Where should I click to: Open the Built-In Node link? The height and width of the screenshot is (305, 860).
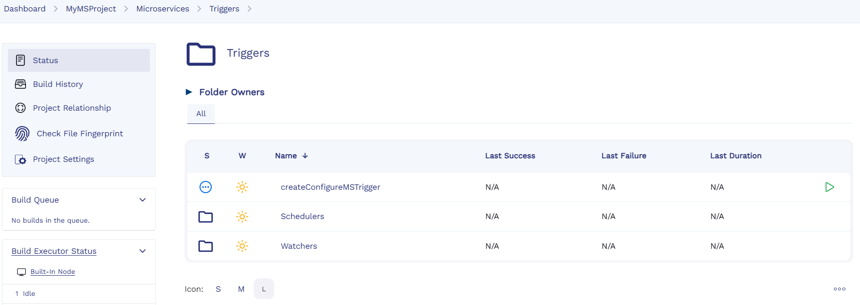click(x=53, y=272)
